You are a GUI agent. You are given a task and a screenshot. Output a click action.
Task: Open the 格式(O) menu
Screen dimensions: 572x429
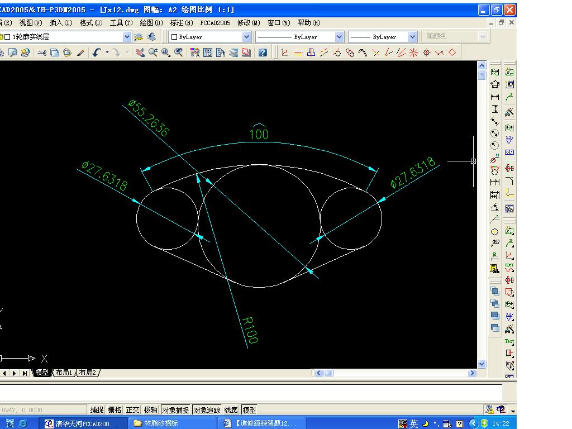[x=91, y=22]
